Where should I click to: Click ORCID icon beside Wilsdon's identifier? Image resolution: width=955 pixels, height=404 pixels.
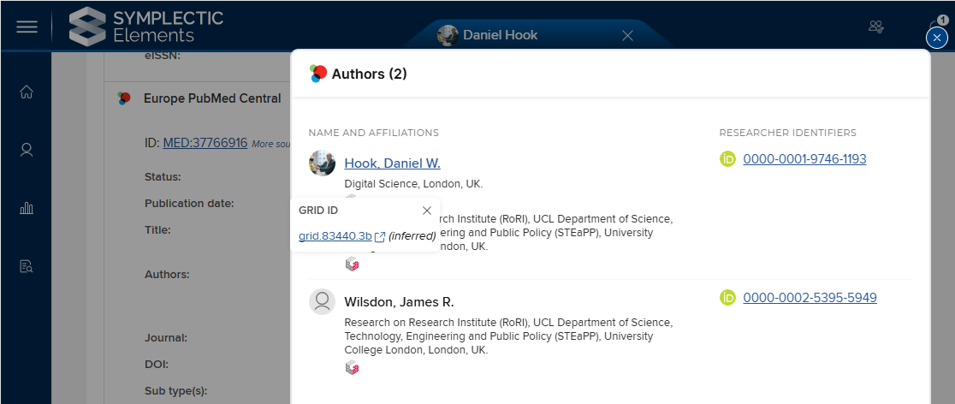click(728, 298)
